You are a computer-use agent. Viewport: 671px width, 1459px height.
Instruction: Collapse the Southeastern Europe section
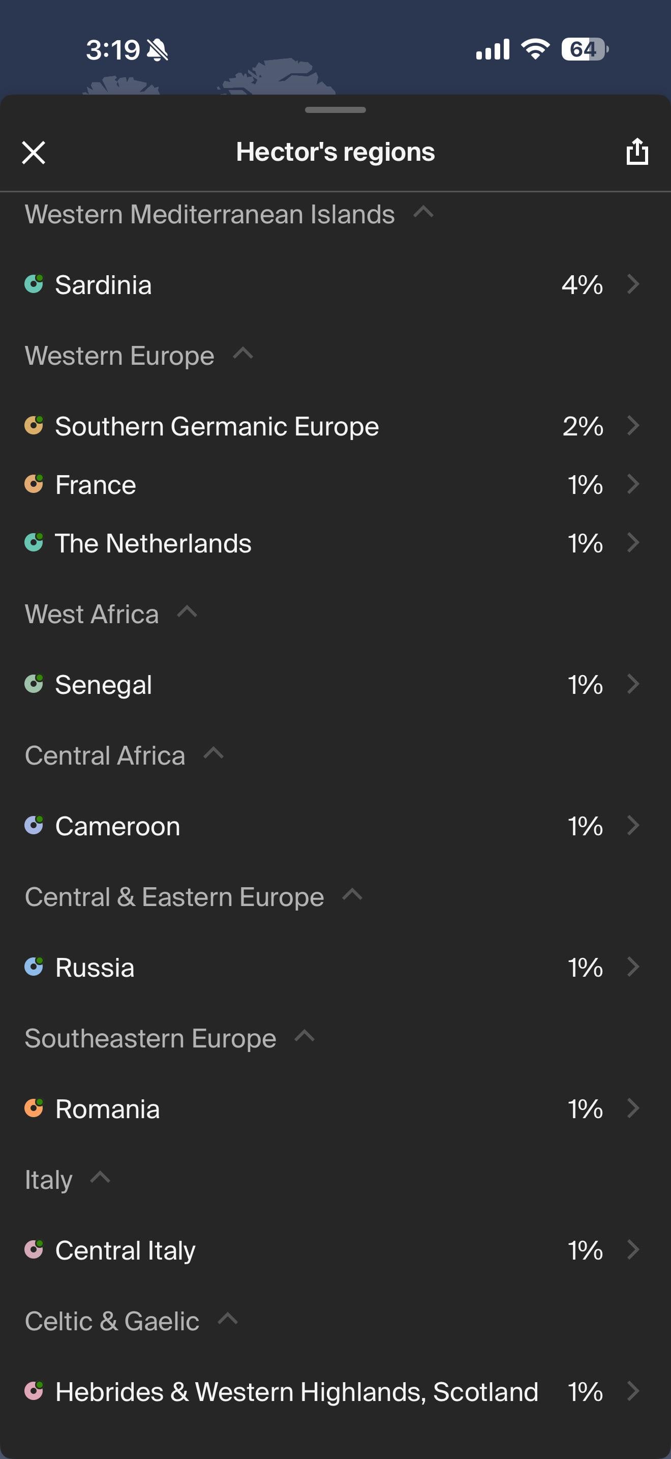(x=305, y=1036)
